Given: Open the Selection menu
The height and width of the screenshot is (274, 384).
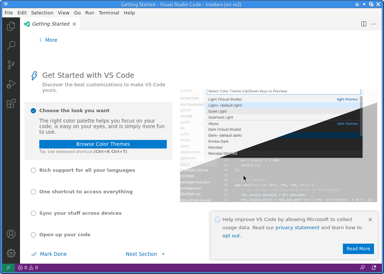Looking at the screenshot, I should click(x=42, y=13).
